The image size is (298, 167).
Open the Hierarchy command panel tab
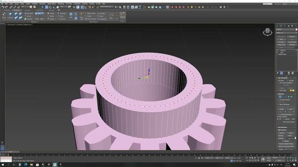tap(284, 26)
